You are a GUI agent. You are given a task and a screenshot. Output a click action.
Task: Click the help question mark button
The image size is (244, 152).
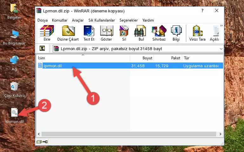click(x=202, y=10)
